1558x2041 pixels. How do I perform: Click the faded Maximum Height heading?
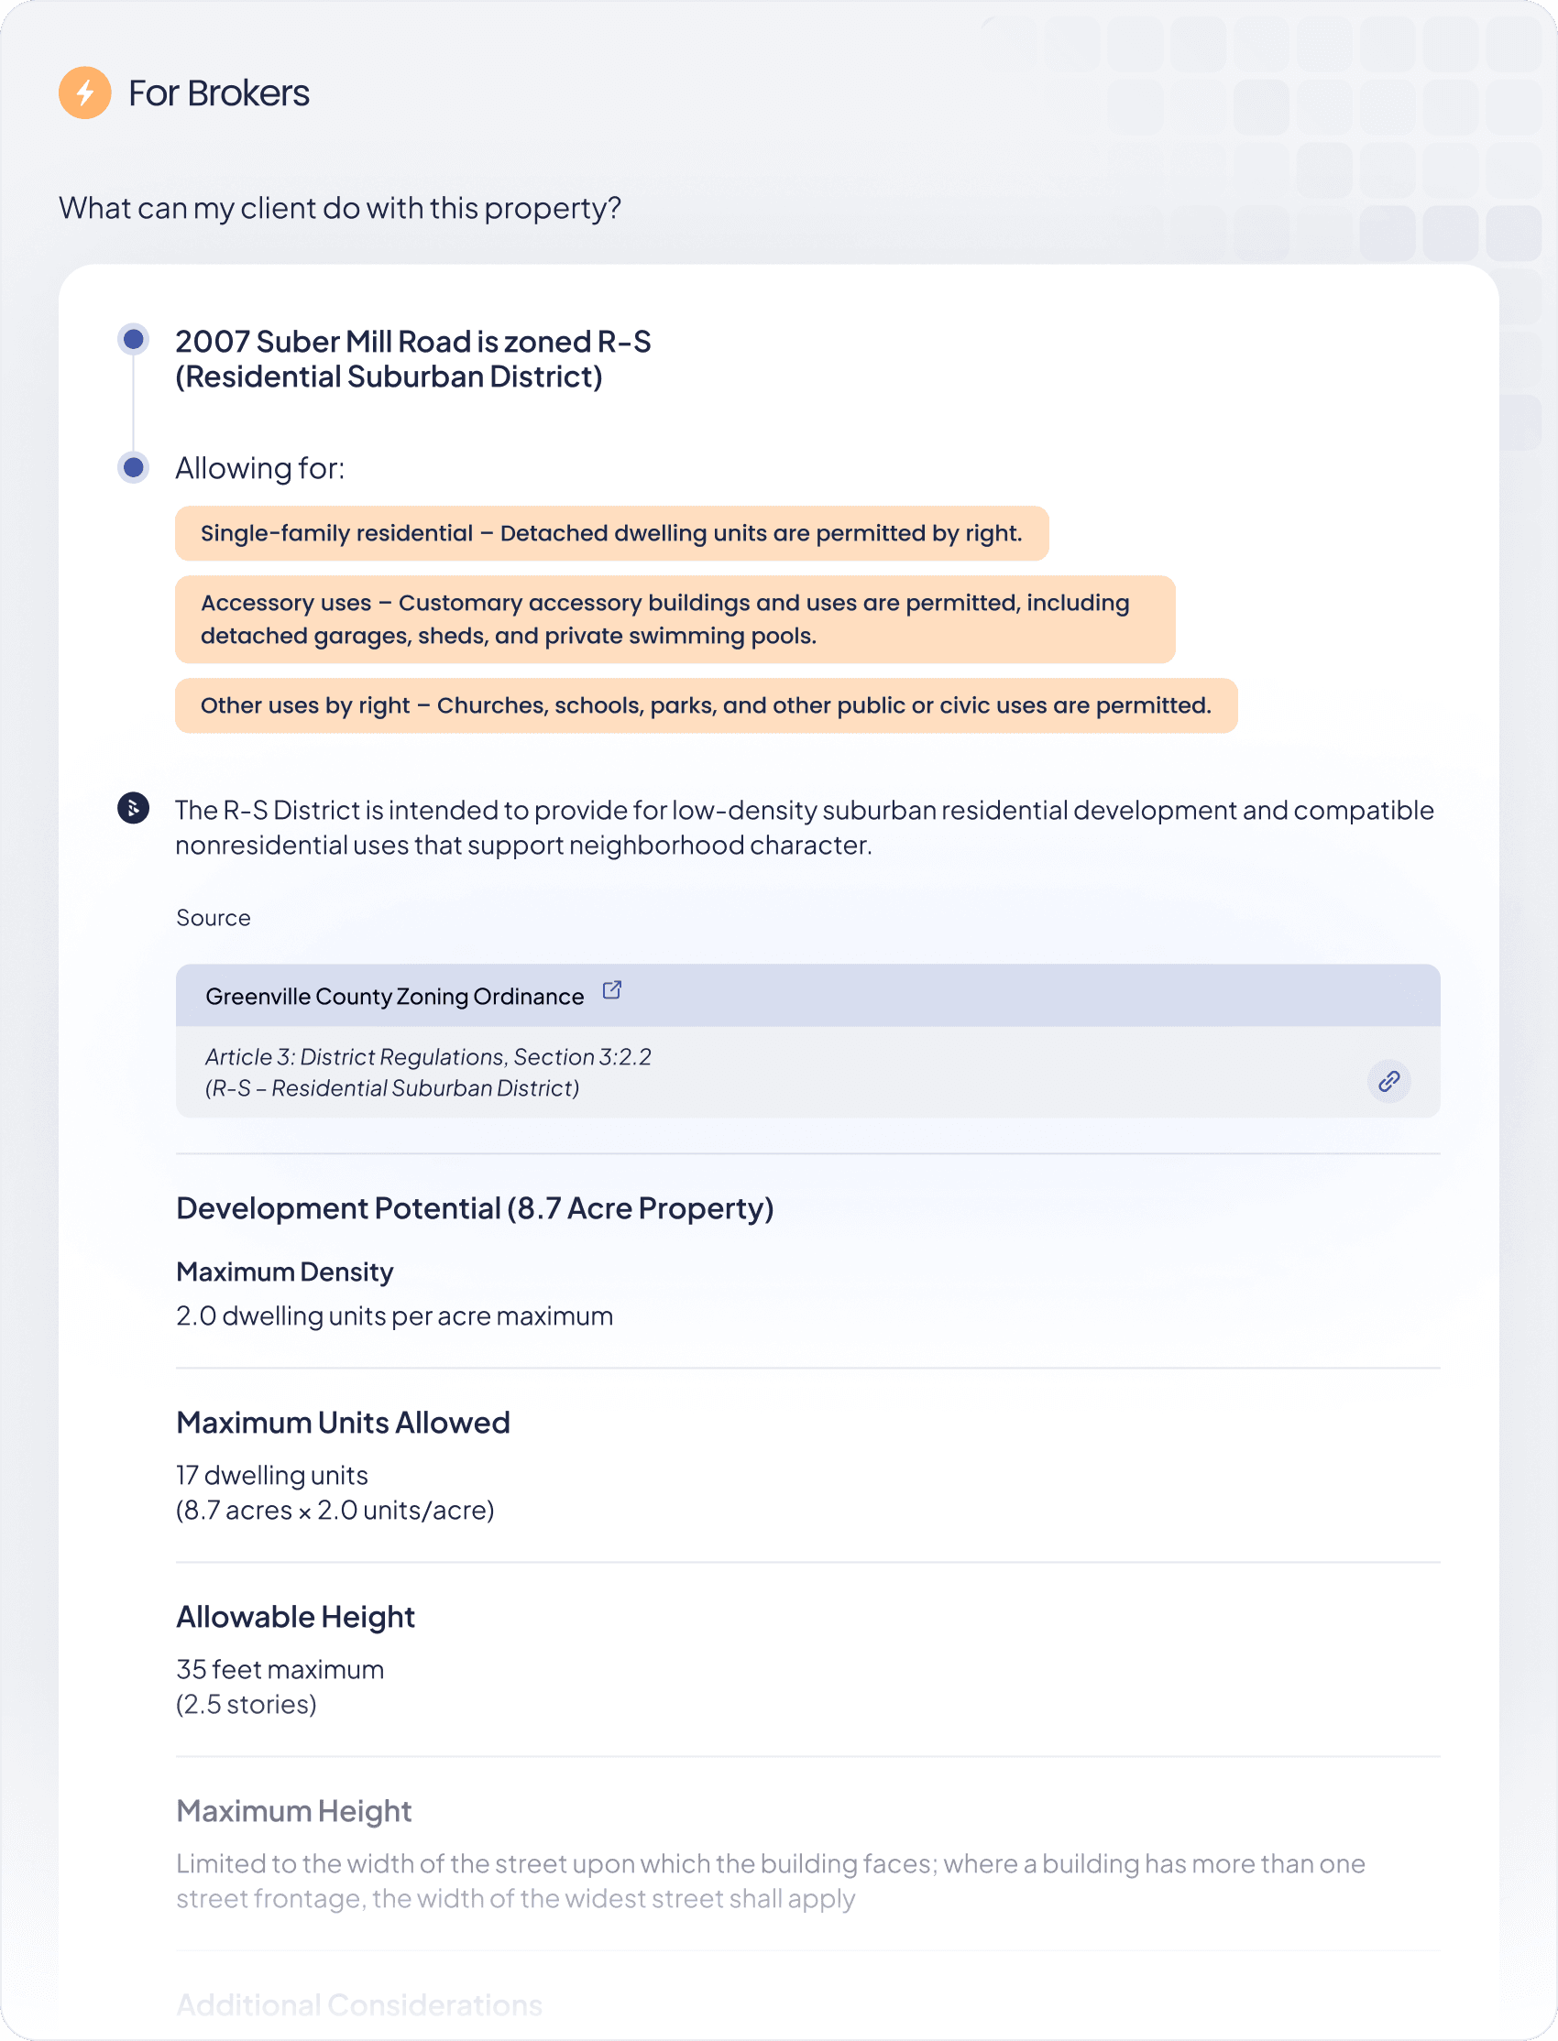tap(294, 1811)
